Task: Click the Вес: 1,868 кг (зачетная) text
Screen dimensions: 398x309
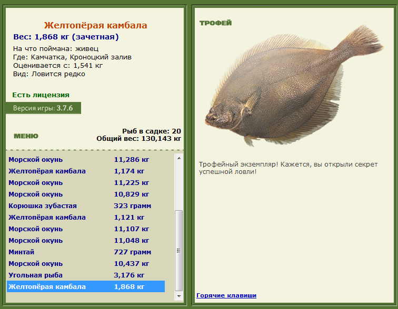Action: [66, 37]
